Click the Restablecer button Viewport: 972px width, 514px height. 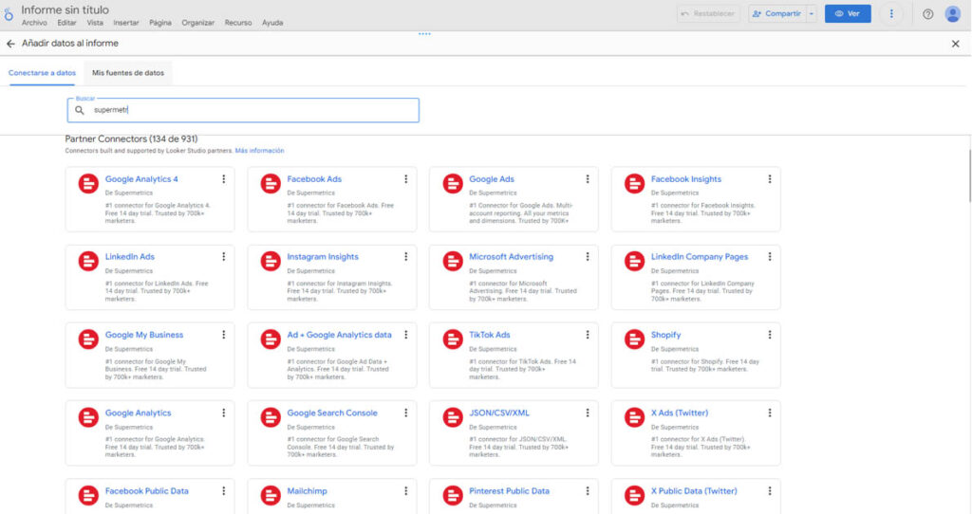click(708, 13)
